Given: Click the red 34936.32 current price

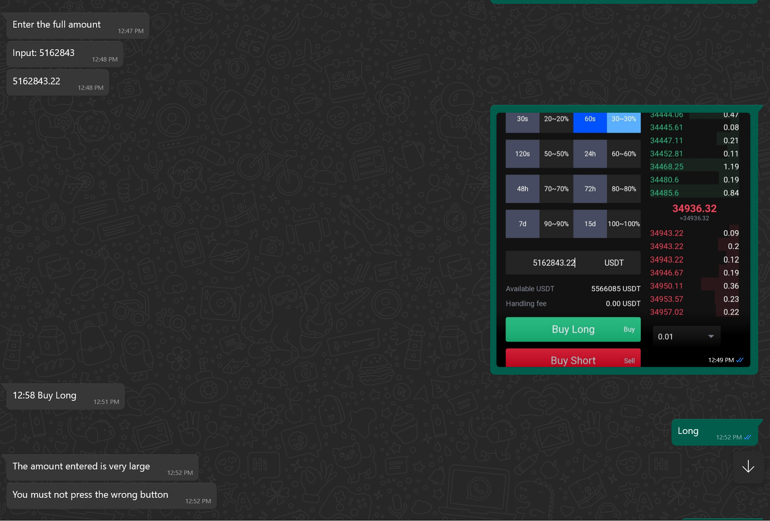Looking at the screenshot, I should (x=694, y=208).
